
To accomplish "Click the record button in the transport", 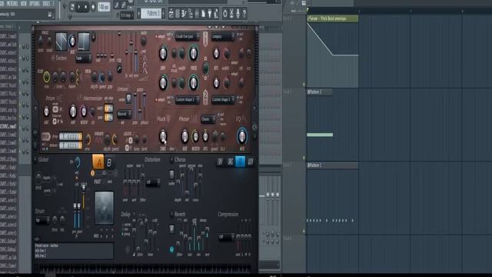I will pyautogui.click(x=93, y=7).
